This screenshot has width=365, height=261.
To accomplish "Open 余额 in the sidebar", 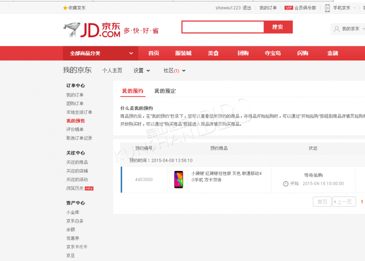I will pos(71,230).
